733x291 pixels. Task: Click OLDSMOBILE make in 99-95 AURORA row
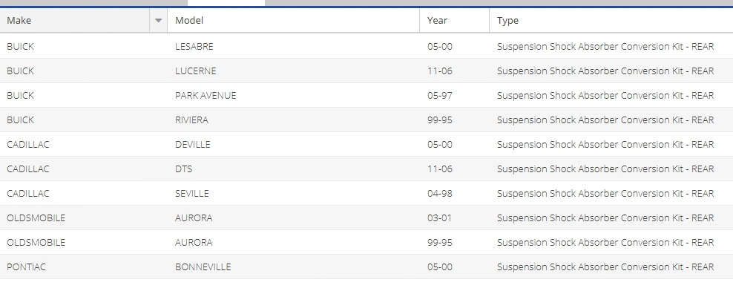pos(36,242)
